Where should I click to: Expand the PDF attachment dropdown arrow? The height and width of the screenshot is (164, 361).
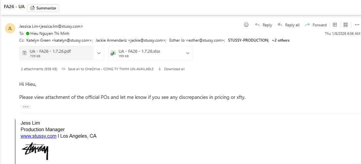(99, 53)
